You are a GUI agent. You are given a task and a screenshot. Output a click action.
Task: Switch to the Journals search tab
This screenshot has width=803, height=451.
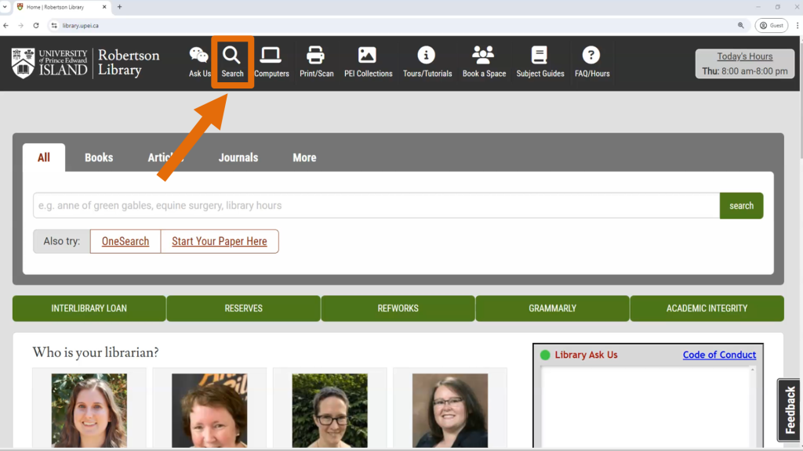click(238, 157)
